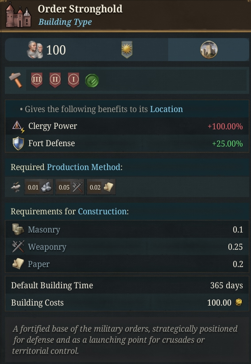Screen dimensions: 251x364
Task: Click the gold coin beside Building Costs
Action: [239, 302]
